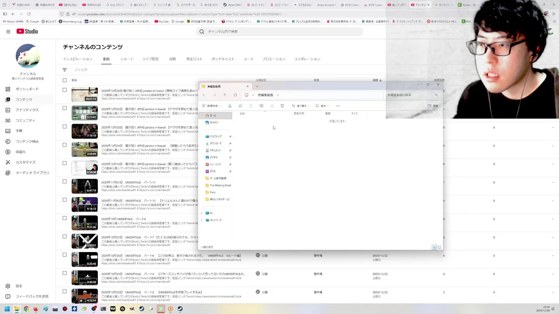Tick the select-all checkbox in video table header

tap(65, 80)
